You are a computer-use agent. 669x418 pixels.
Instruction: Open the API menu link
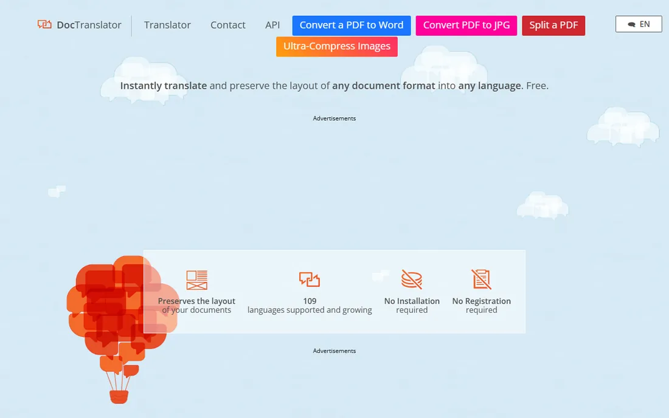pos(272,25)
